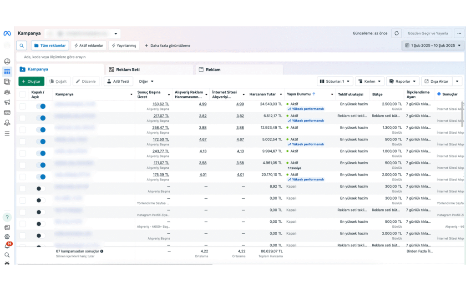Screen dimensions: 466x291
Task: Open the Kırılım breakdown dropdown
Action: (370, 81)
